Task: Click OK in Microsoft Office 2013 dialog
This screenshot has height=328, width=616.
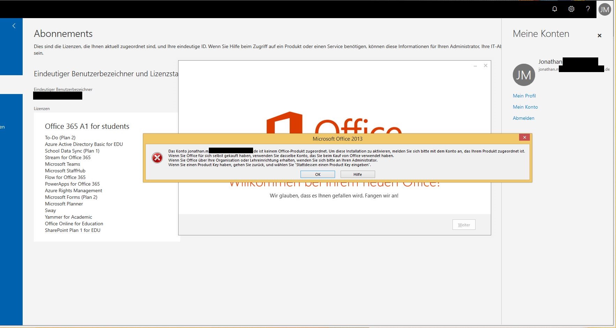Action: (318, 174)
